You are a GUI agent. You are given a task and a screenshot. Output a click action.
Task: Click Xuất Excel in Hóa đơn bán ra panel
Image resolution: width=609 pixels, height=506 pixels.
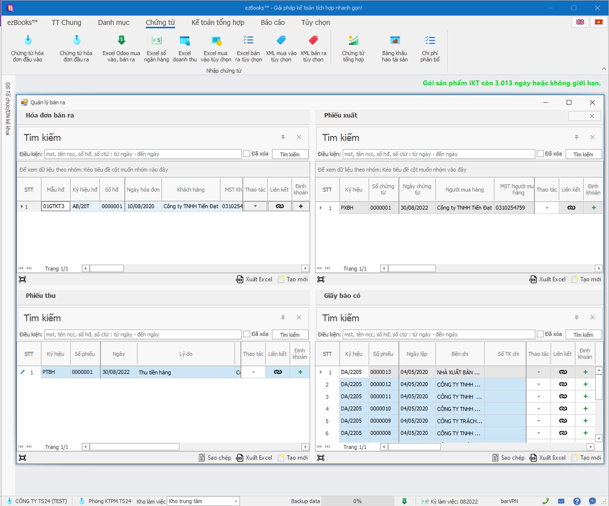(x=254, y=279)
